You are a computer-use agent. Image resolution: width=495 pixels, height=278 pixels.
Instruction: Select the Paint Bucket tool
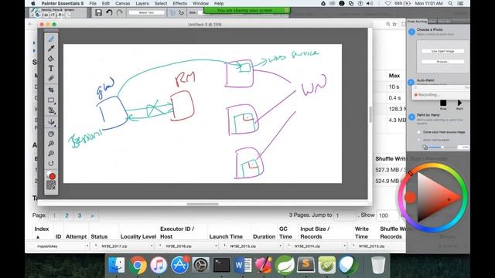point(51,59)
